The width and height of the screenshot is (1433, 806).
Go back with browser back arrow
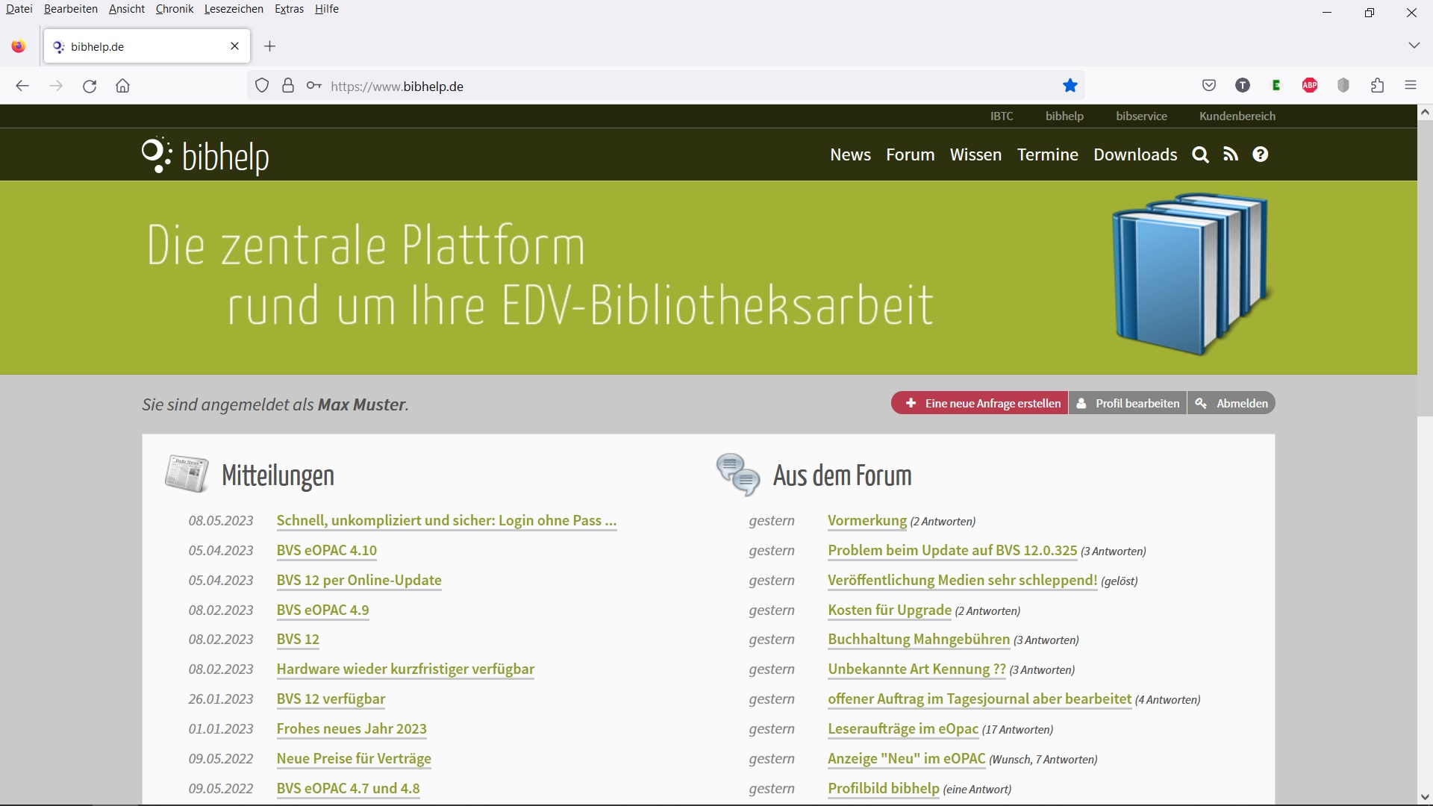click(22, 86)
